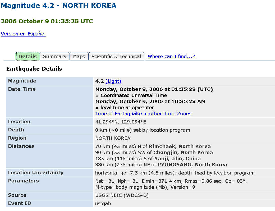Click the PYONGYANG, North Korea distance line
275x211 pixels.
[x=161, y=165]
